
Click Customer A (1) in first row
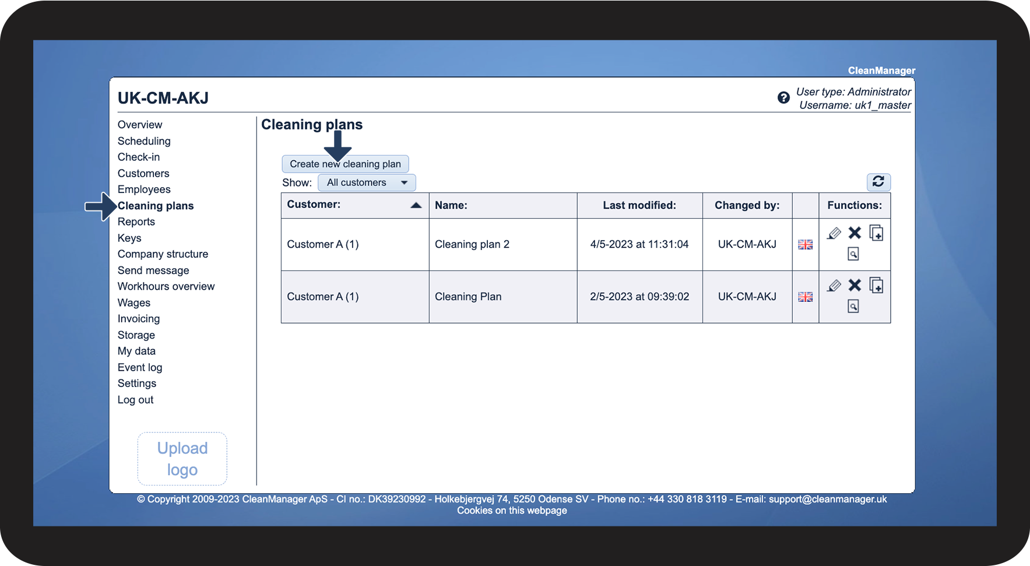click(323, 244)
